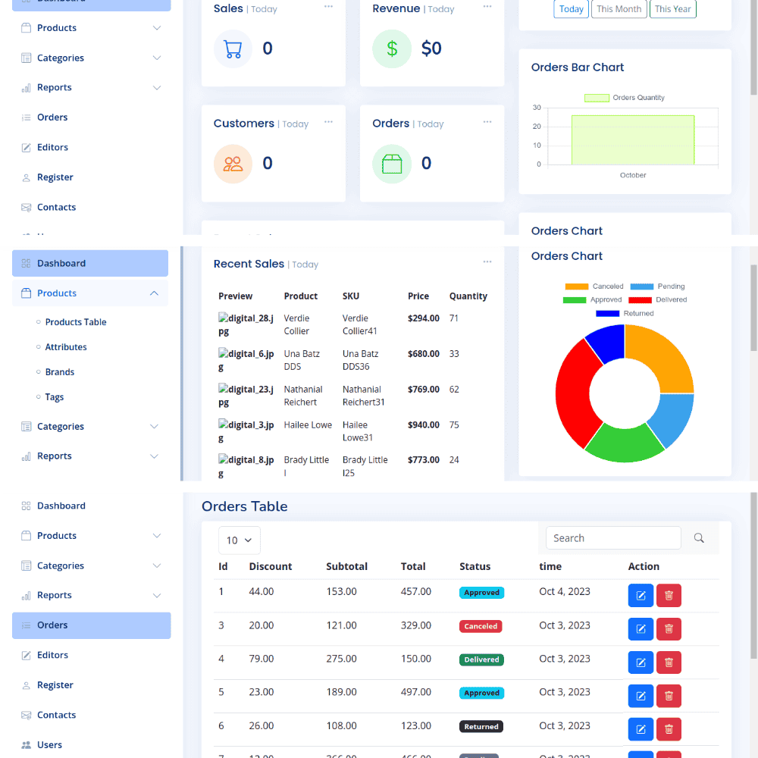
Task: Click edit icon for order Id 5
Action: pyautogui.click(x=641, y=696)
